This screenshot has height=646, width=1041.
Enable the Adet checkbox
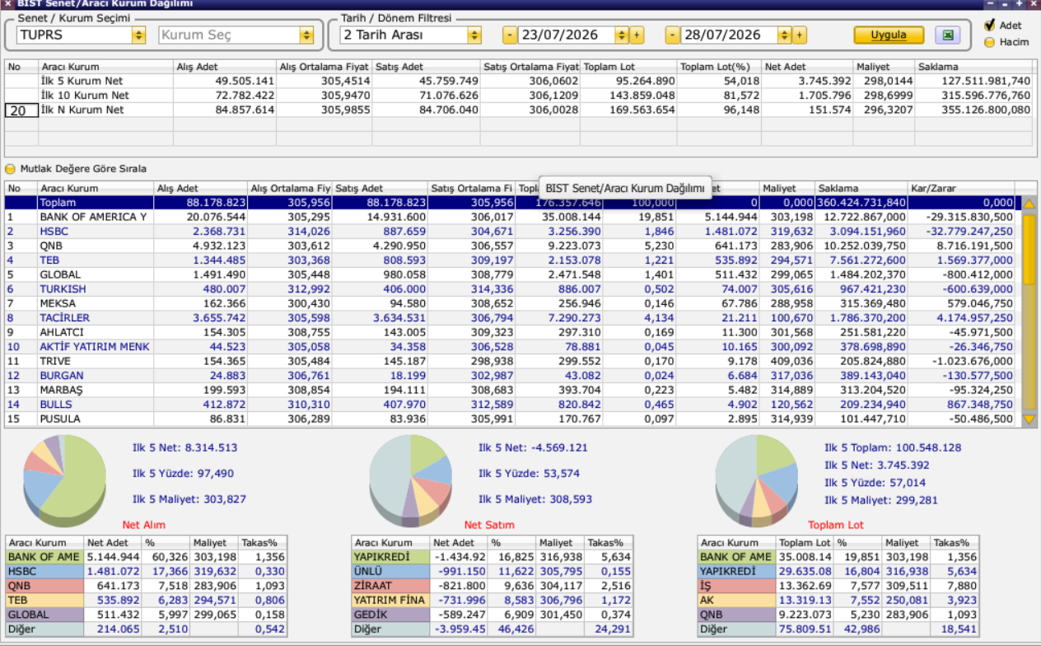(x=990, y=26)
